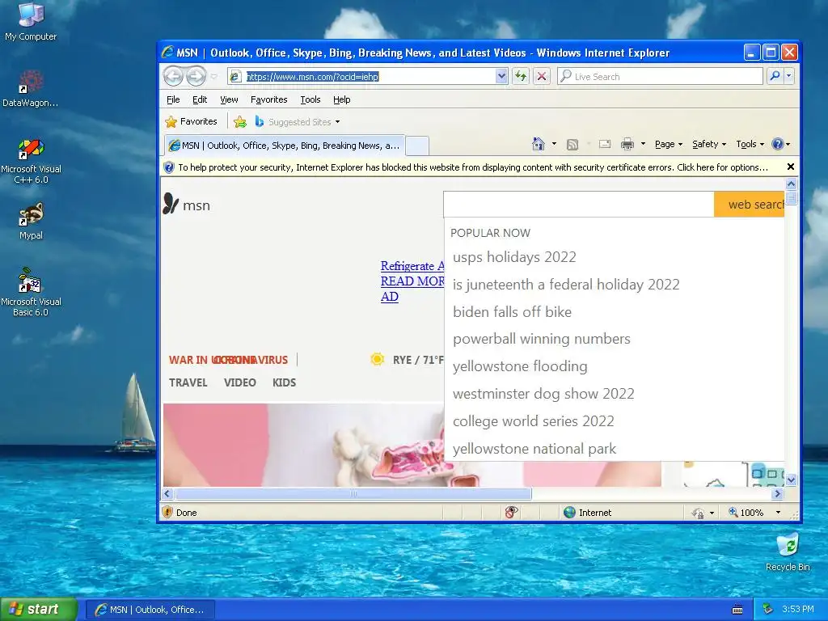Image resolution: width=828 pixels, height=621 pixels.
Task: Open the recent pages dropdown arrow
Action: tap(213, 77)
